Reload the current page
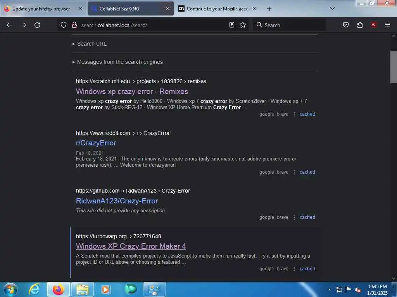Image resolution: width=397 pixels, height=297 pixels. pos(37,25)
